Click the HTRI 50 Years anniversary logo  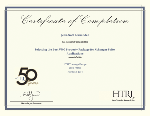coord(27,77)
